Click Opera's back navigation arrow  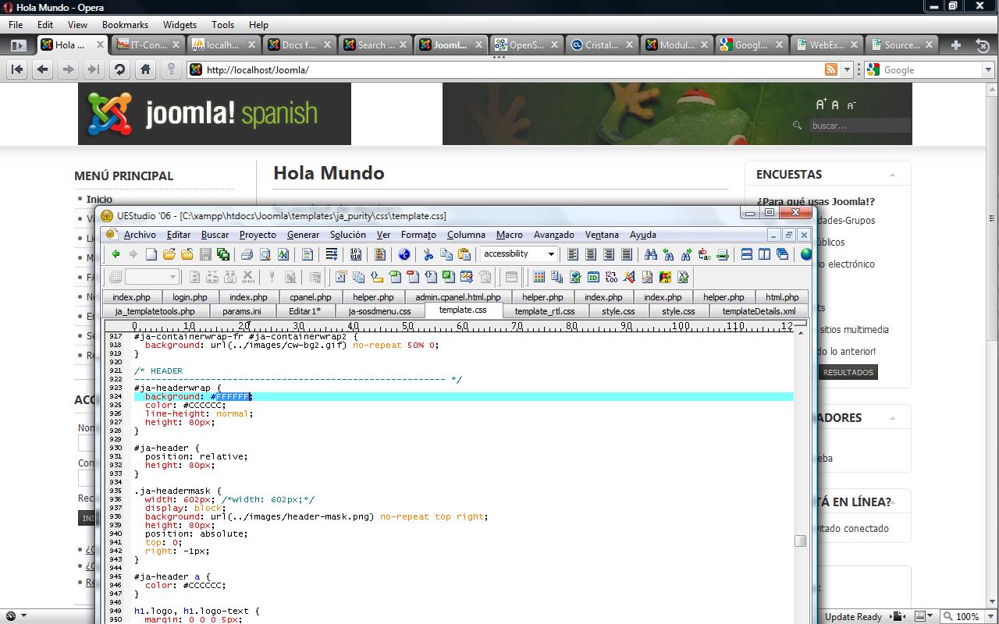42,69
